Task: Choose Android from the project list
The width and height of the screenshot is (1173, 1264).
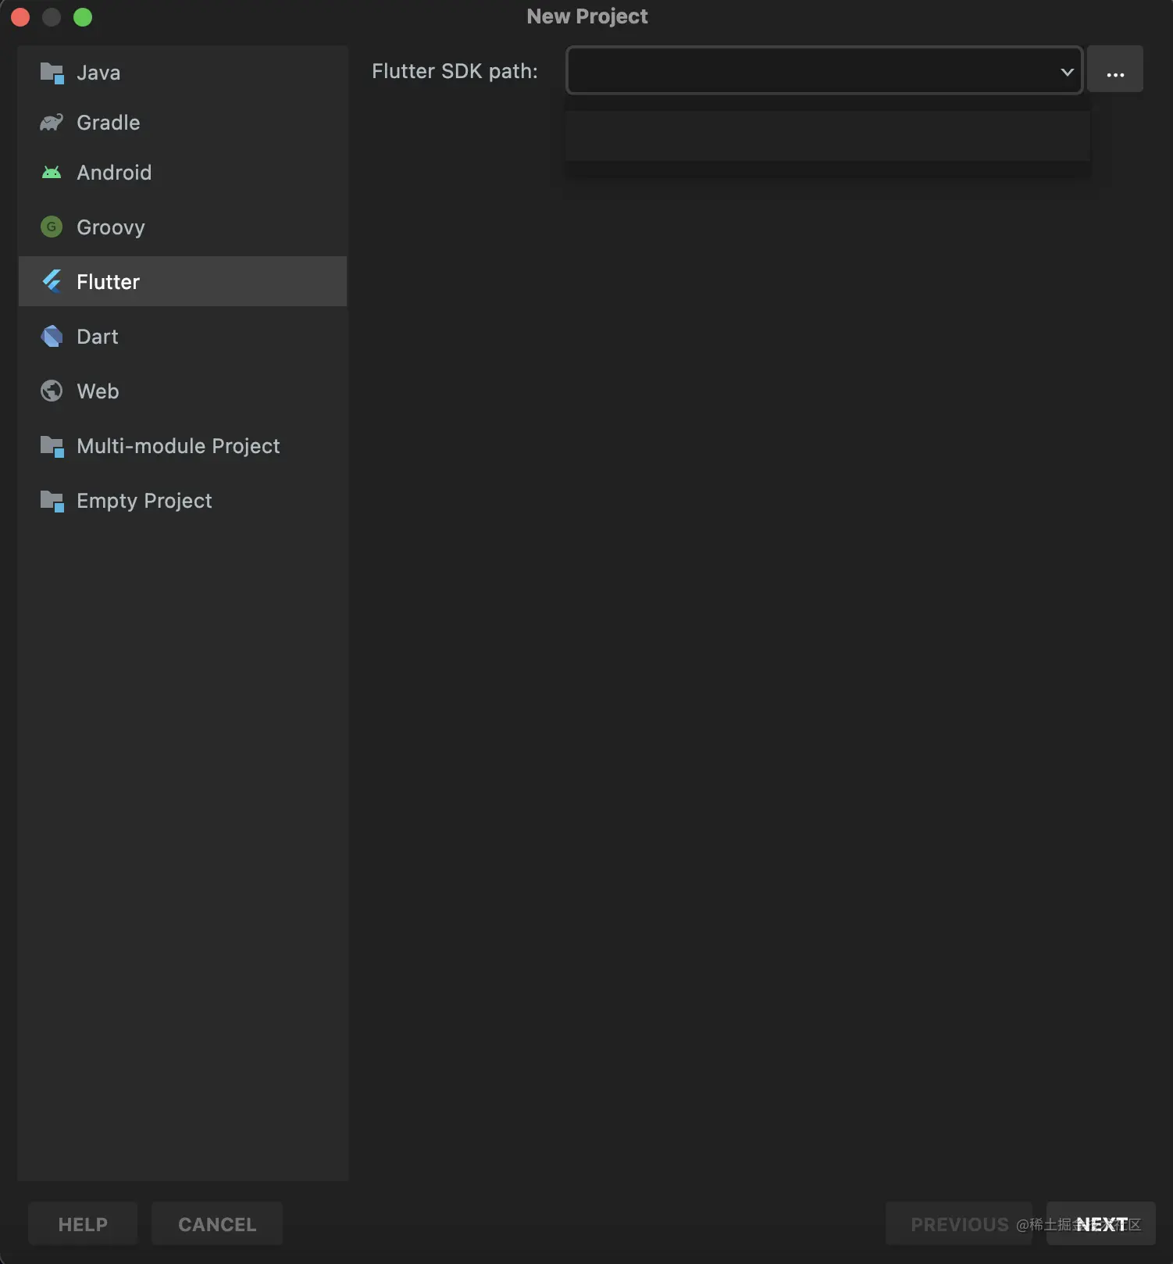Action: click(x=183, y=173)
